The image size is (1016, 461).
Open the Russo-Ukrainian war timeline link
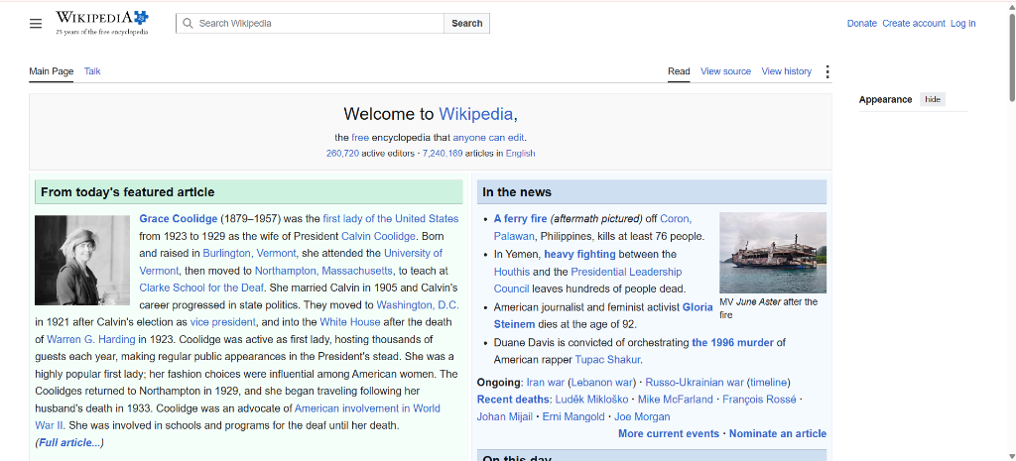point(769,382)
